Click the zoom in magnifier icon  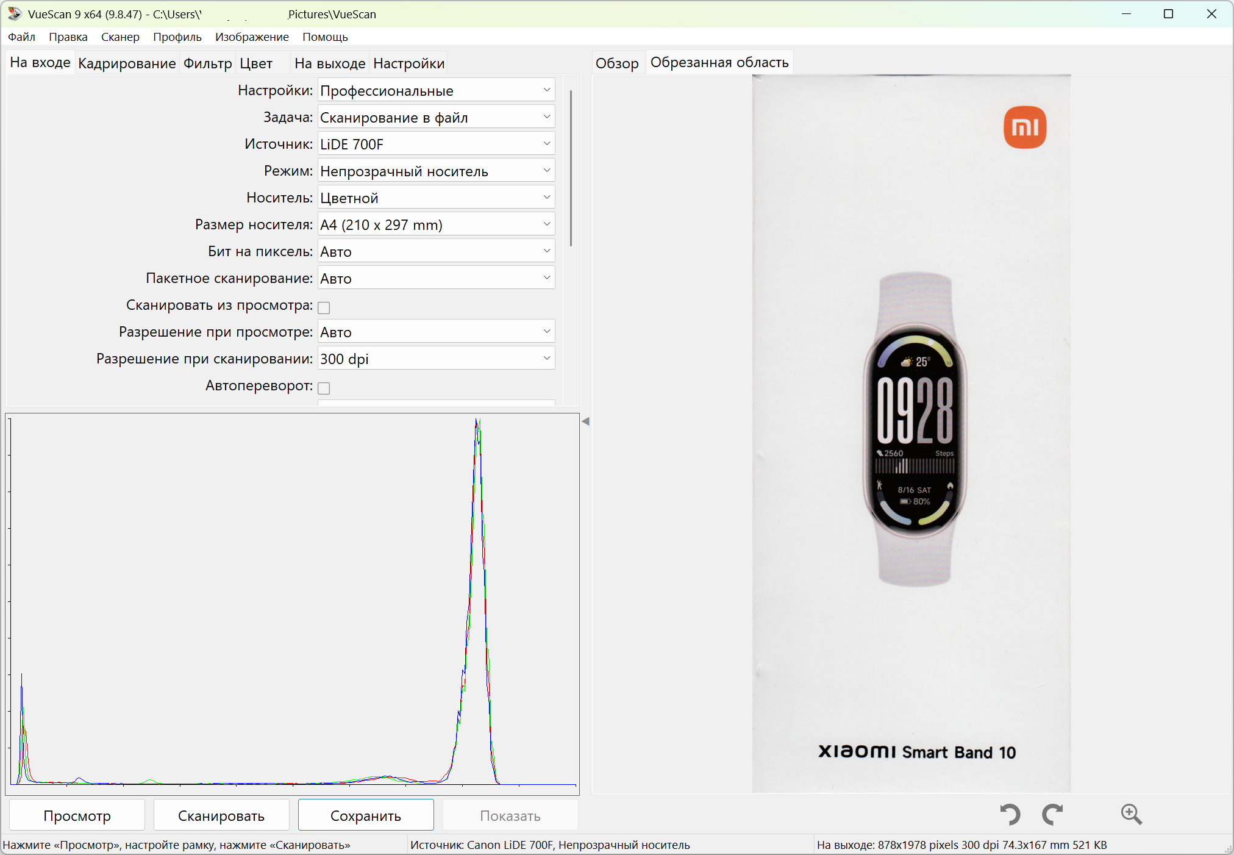1131,814
